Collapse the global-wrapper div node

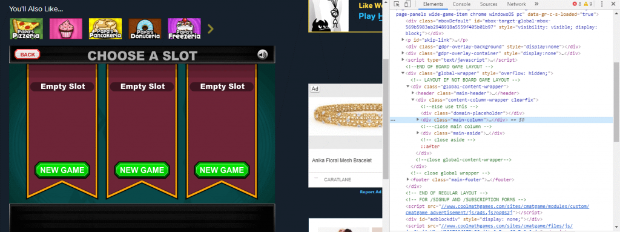click(x=403, y=73)
